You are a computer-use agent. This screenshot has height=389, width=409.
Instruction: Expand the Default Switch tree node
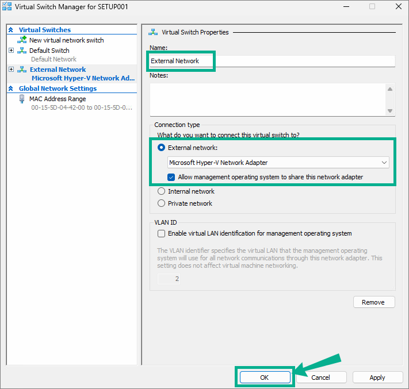tap(11, 51)
